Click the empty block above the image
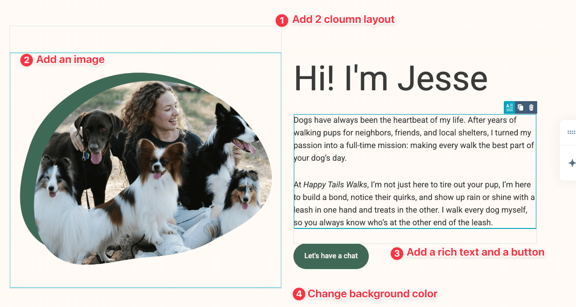This screenshot has width=576, height=307. [x=145, y=39]
